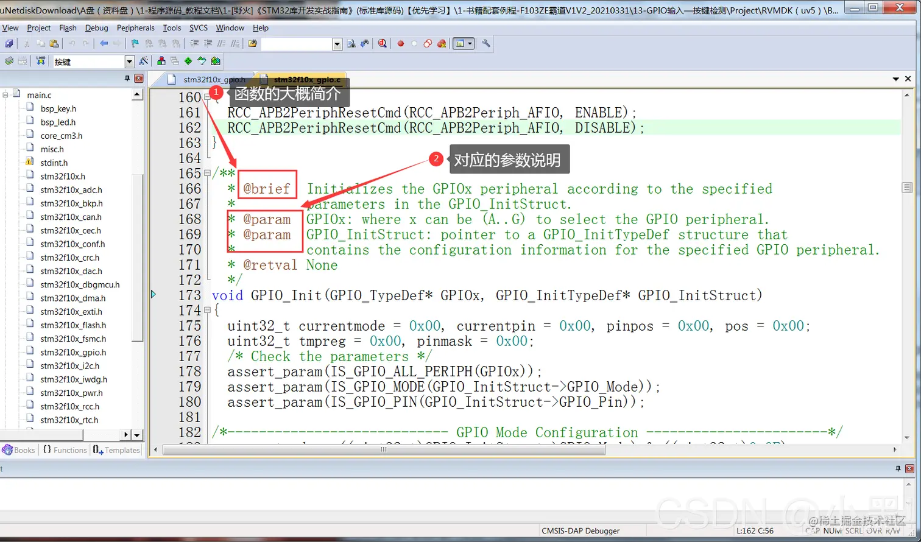Open the Configuration wrench icon
The image size is (921, 542).
pyautogui.click(x=485, y=43)
